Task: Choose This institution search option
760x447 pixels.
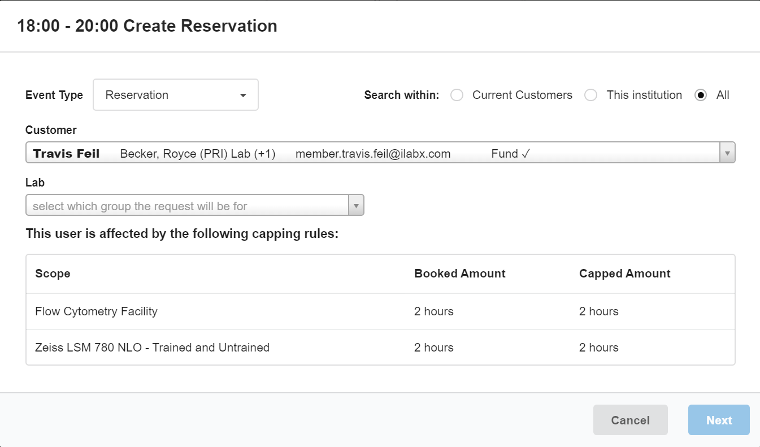Action: [x=591, y=96]
